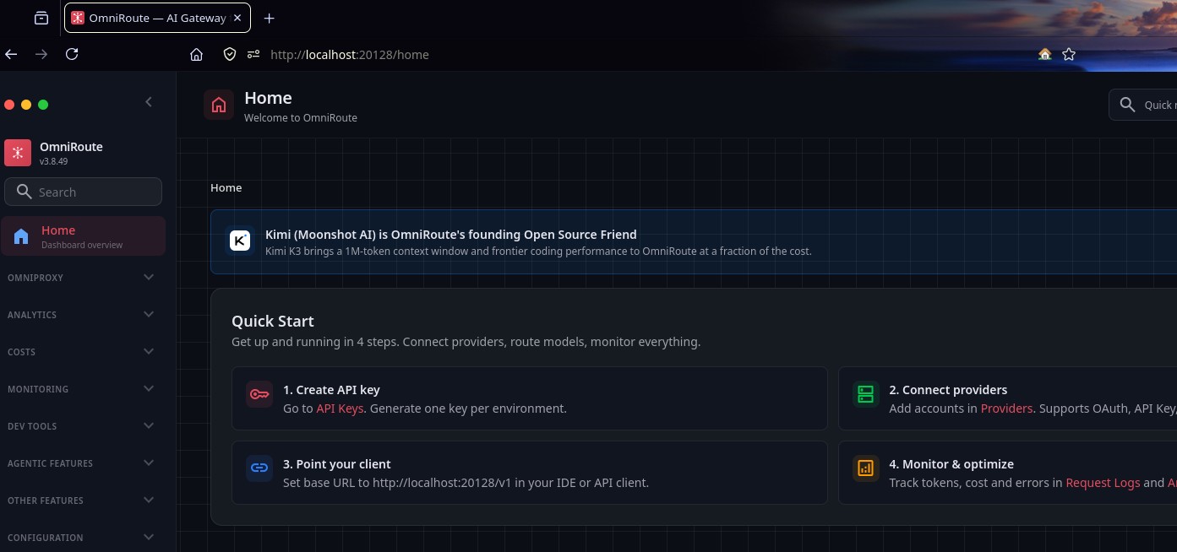Click the Kimi logo icon in banner
The height and width of the screenshot is (552, 1177).
240,241
